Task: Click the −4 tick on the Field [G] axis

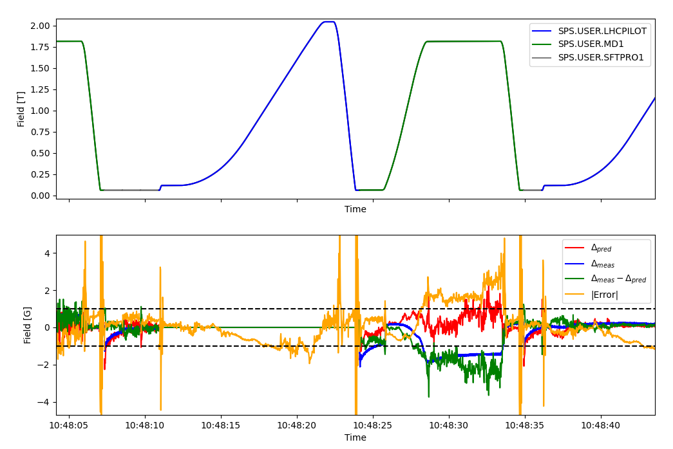Action: [44, 402]
